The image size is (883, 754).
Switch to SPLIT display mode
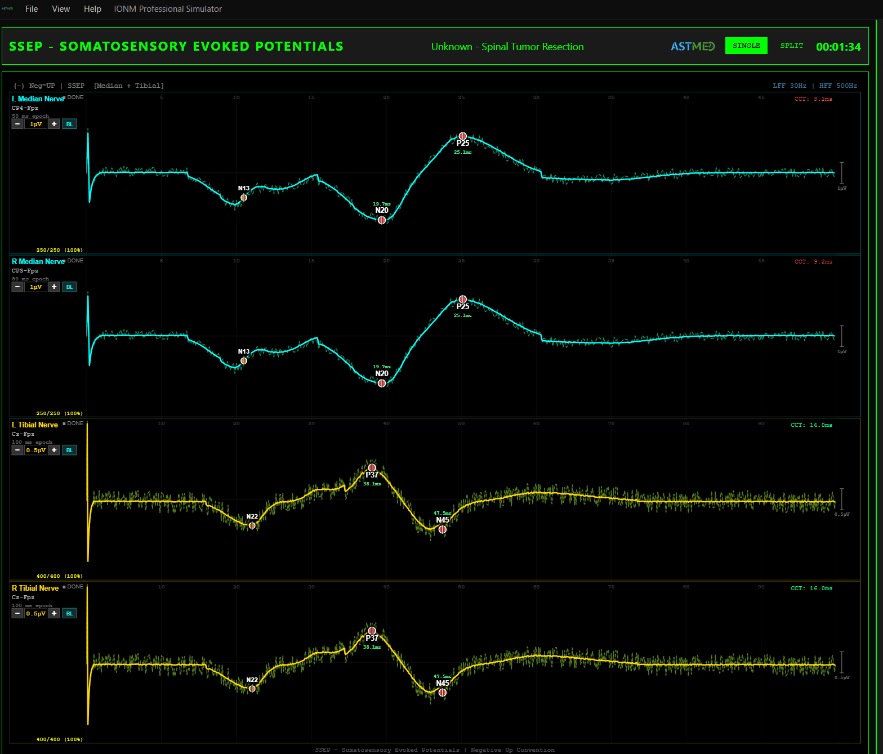pyautogui.click(x=791, y=46)
